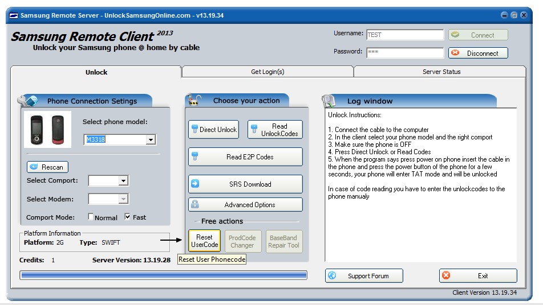
Task: Click the padlock icon beside Choose your action
Action: tap(193, 100)
